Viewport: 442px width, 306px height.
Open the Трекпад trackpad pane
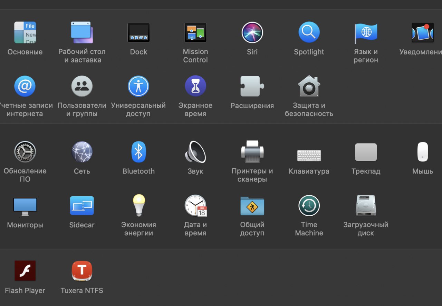click(366, 152)
